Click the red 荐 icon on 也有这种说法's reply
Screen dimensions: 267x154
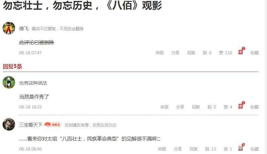click(x=240, y=106)
